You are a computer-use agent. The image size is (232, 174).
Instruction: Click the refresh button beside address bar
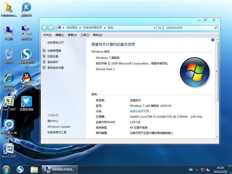click(x=159, y=28)
